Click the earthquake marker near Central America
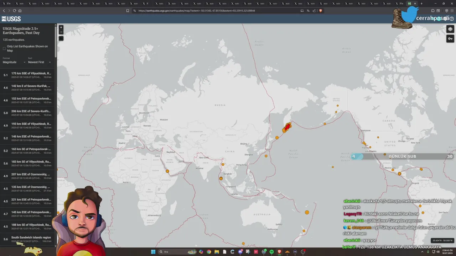Screen dimensions: 456x256 399,174
